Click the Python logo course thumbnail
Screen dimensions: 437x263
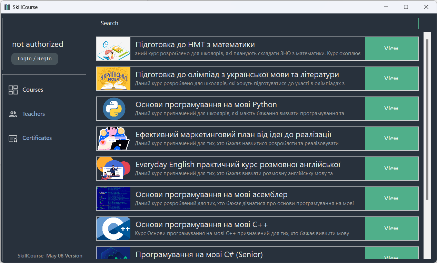pos(113,108)
